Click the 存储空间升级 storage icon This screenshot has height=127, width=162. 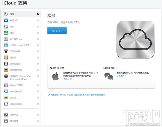[6, 104]
